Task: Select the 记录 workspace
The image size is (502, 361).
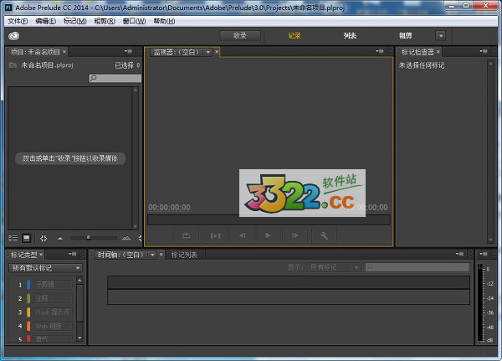Action: point(295,35)
